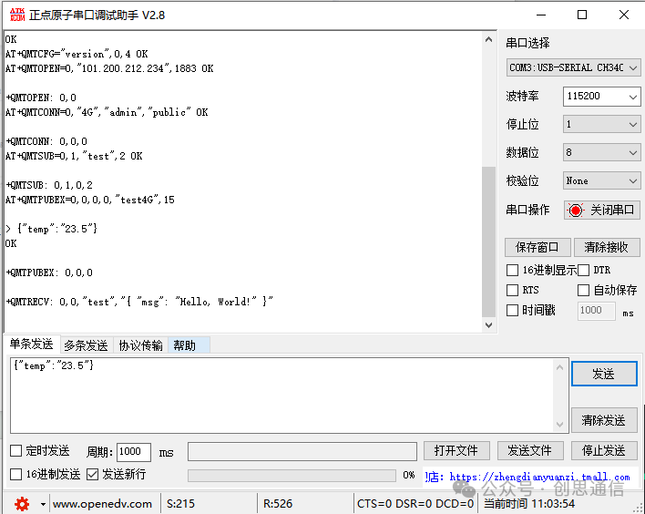Click www.openedv.com in the status bar
Screen dimensions: 645x514
(102, 504)
